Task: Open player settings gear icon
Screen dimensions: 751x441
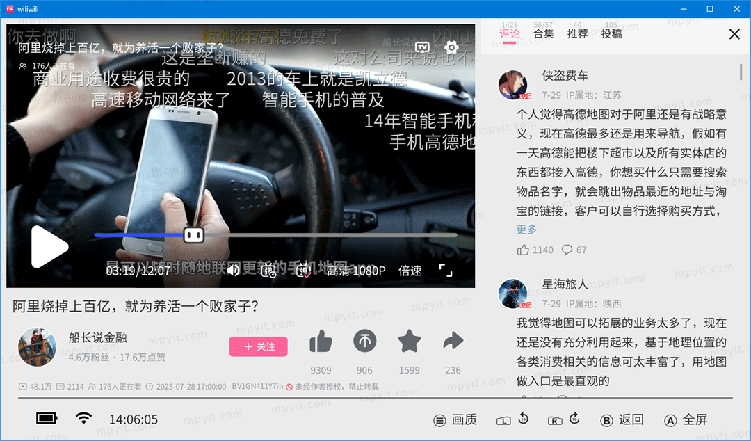Action: click(x=452, y=47)
